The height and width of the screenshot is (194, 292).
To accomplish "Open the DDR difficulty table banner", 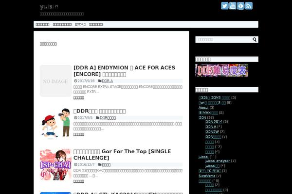I will (221, 70).
